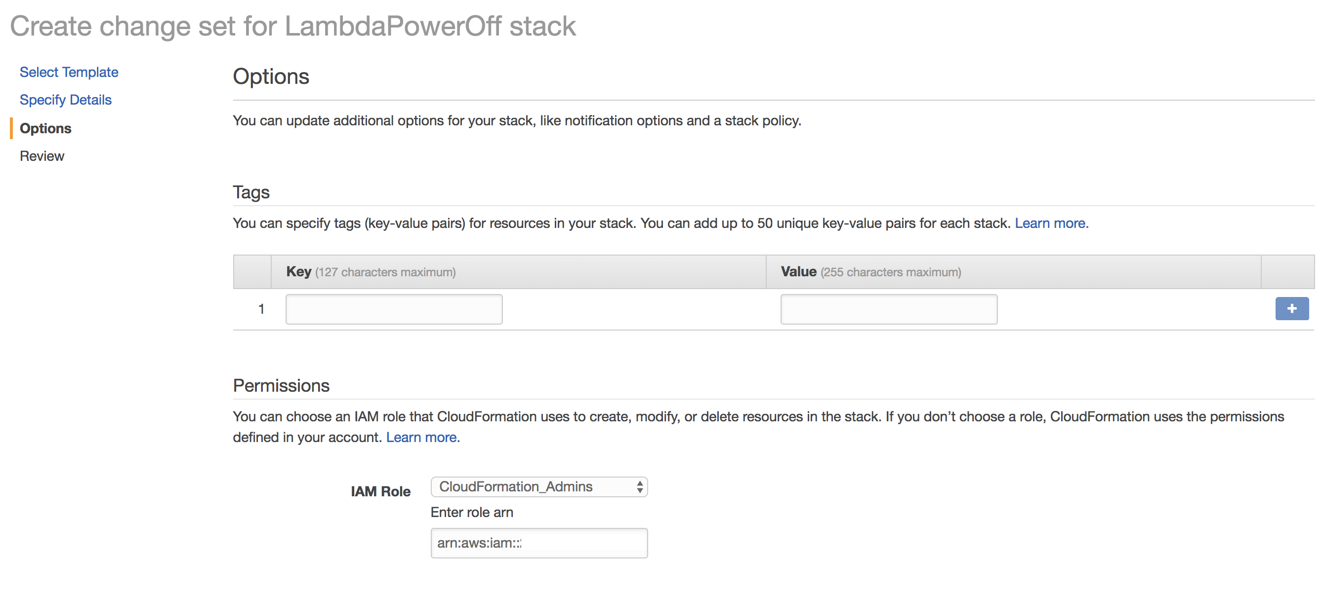Viewport: 1323px width, 593px height.
Task: Click the Enter role arn label
Action: (x=471, y=512)
